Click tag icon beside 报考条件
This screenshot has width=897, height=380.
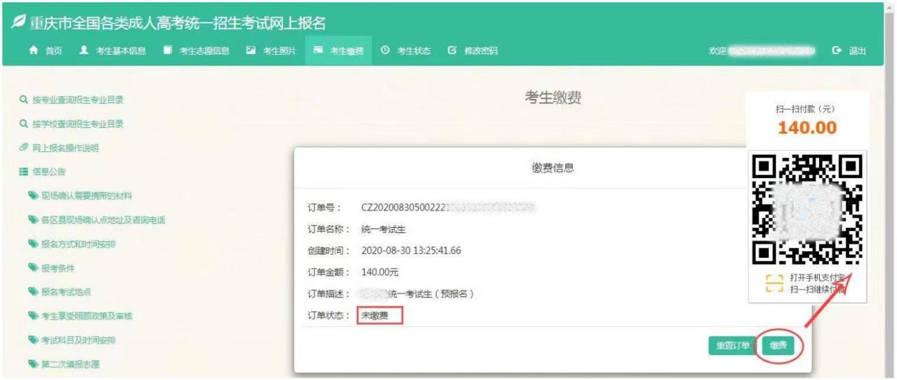point(32,268)
